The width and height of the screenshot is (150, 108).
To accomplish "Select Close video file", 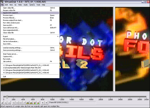I will tap(30, 33).
